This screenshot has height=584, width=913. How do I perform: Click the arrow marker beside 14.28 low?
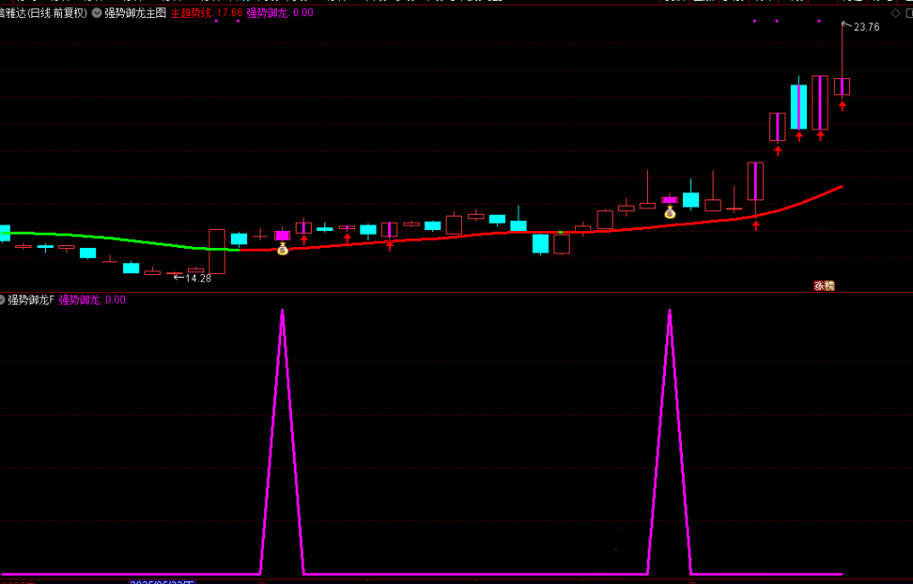[x=178, y=279]
